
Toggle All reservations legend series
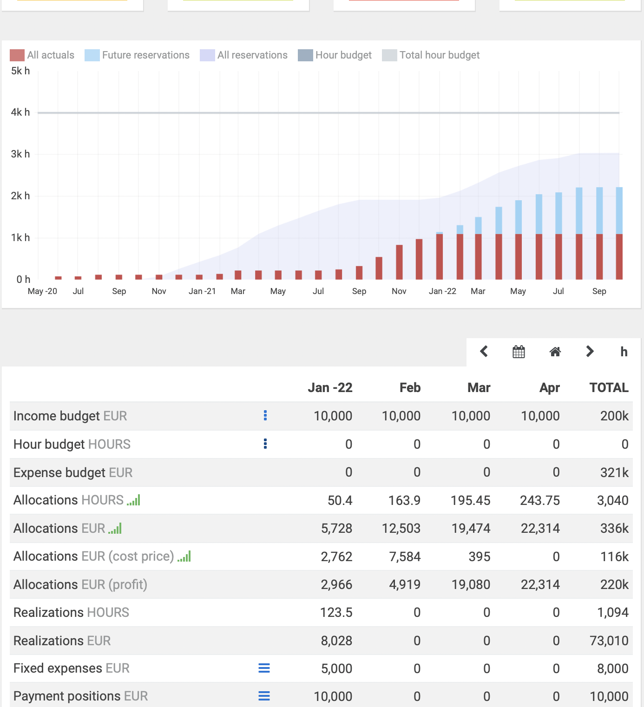click(x=244, y=55)
